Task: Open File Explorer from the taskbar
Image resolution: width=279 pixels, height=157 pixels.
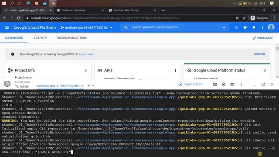Action: (x=37, y=3)
